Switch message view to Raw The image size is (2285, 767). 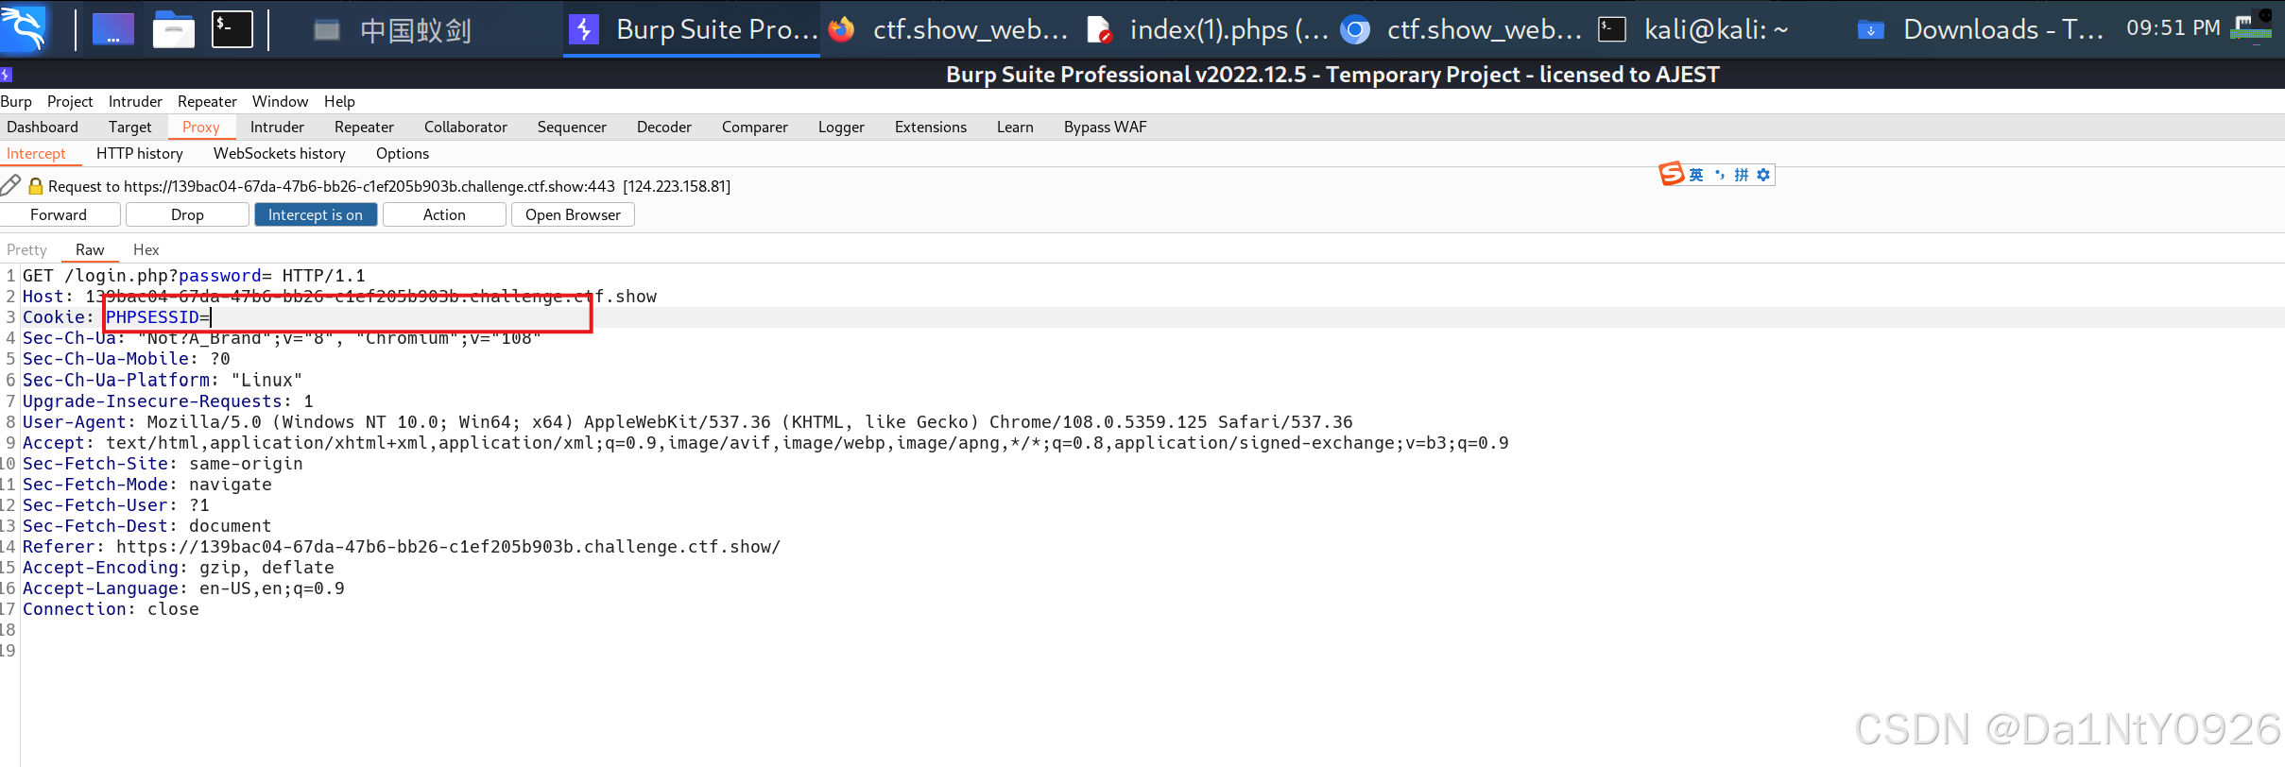click(90, 249)
